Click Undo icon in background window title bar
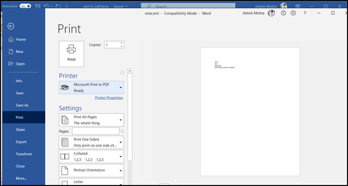The height and width of the screenshot is (186, 348). 46,6
